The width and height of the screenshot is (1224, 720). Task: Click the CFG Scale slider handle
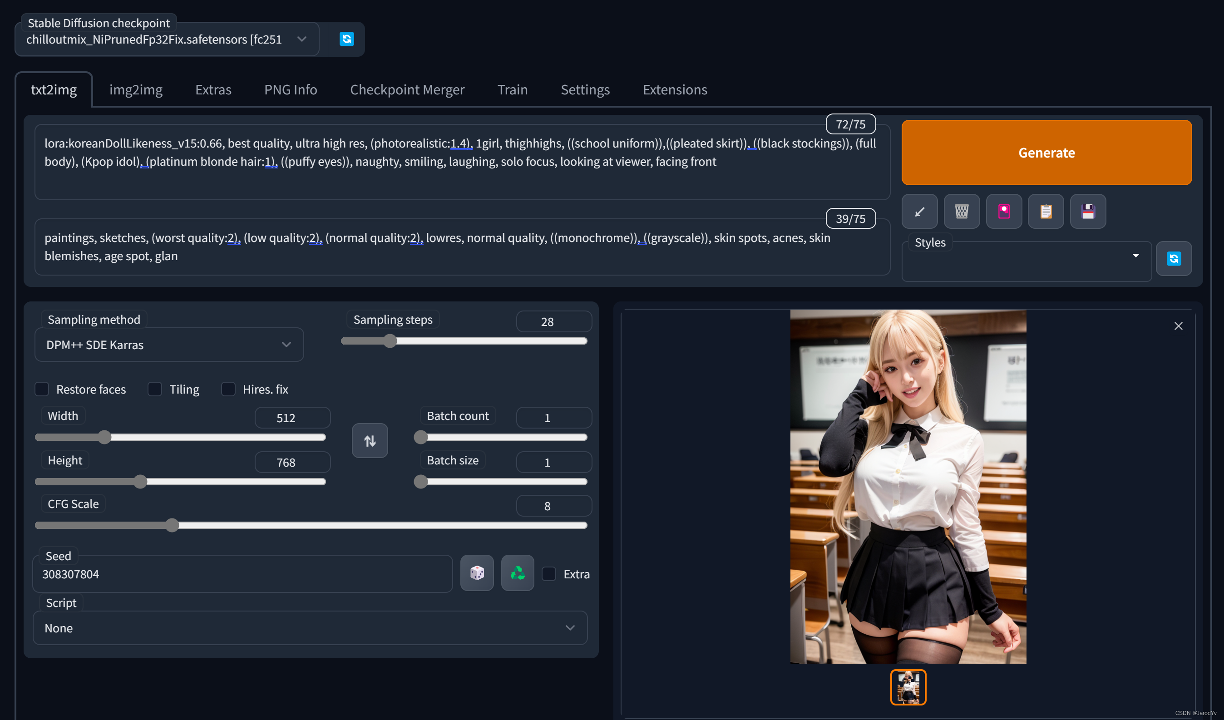click(x=172, y=525)
